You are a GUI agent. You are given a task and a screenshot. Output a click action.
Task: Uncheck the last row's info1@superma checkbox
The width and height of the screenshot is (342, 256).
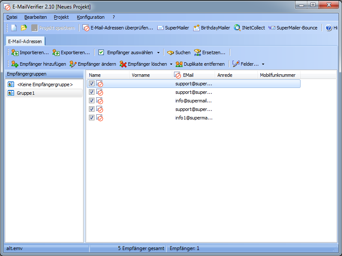tap(91, 118)
